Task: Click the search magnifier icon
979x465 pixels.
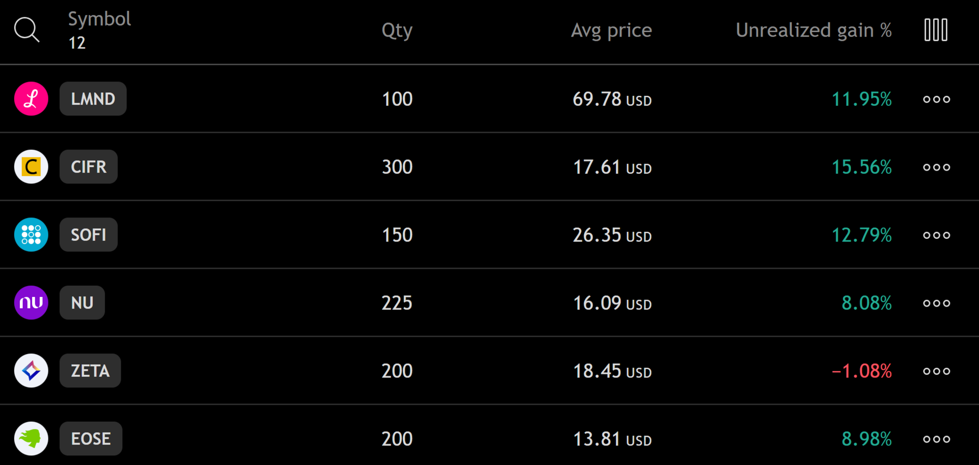Action: coord(27,30)
